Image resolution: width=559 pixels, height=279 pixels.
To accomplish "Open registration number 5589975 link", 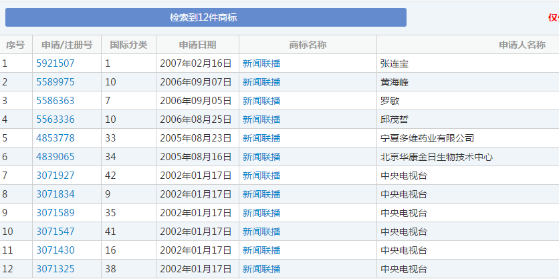I will tap(55, 82).
